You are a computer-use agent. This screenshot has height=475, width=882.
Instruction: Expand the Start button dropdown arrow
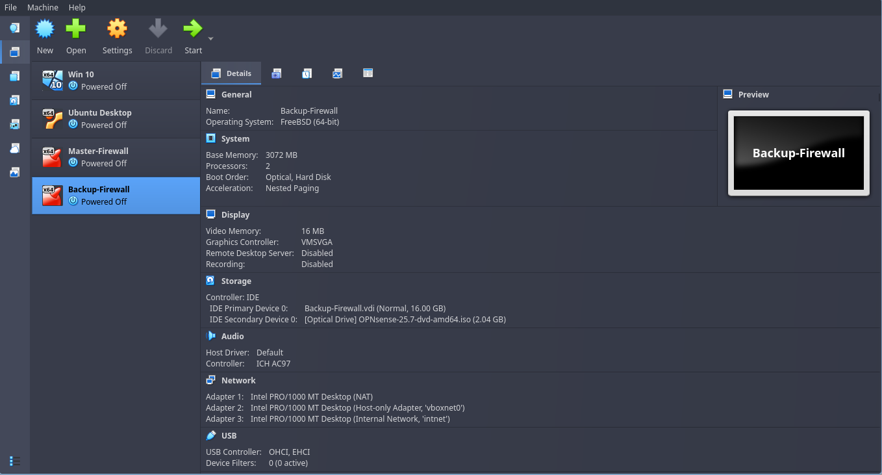(210, 39)
